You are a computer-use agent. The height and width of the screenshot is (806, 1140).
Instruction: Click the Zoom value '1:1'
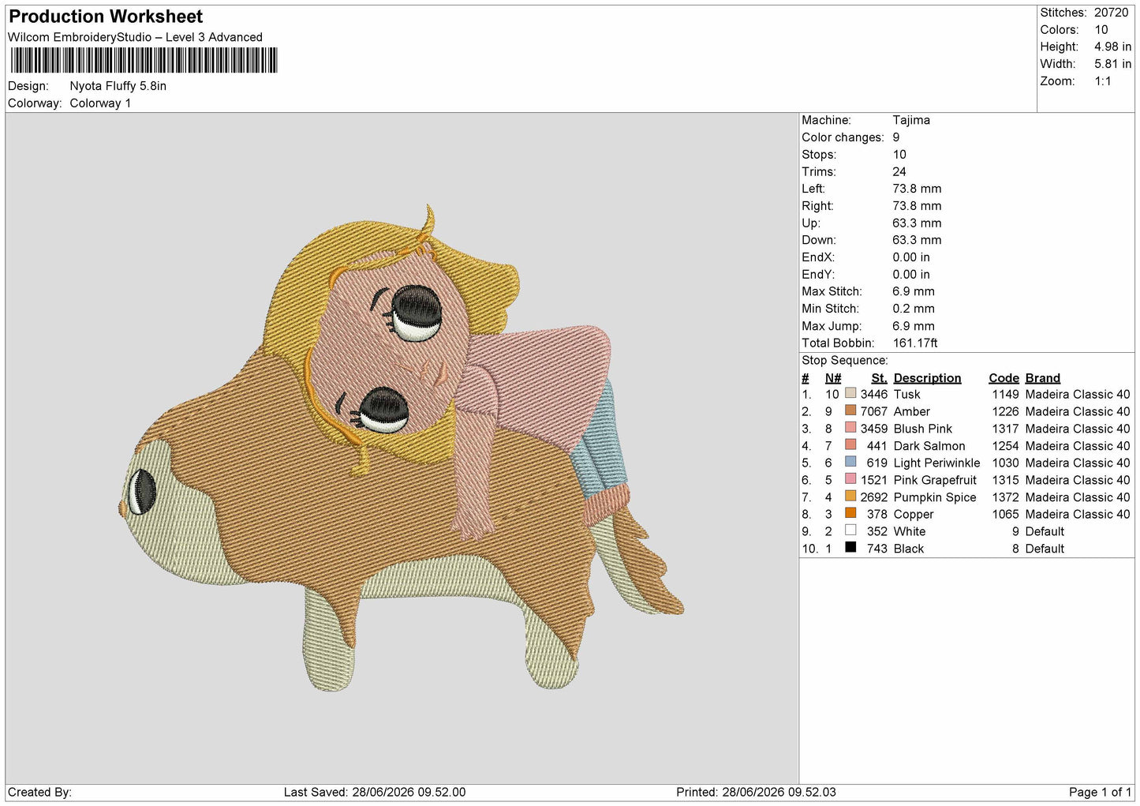click(x=1102, y=81)
